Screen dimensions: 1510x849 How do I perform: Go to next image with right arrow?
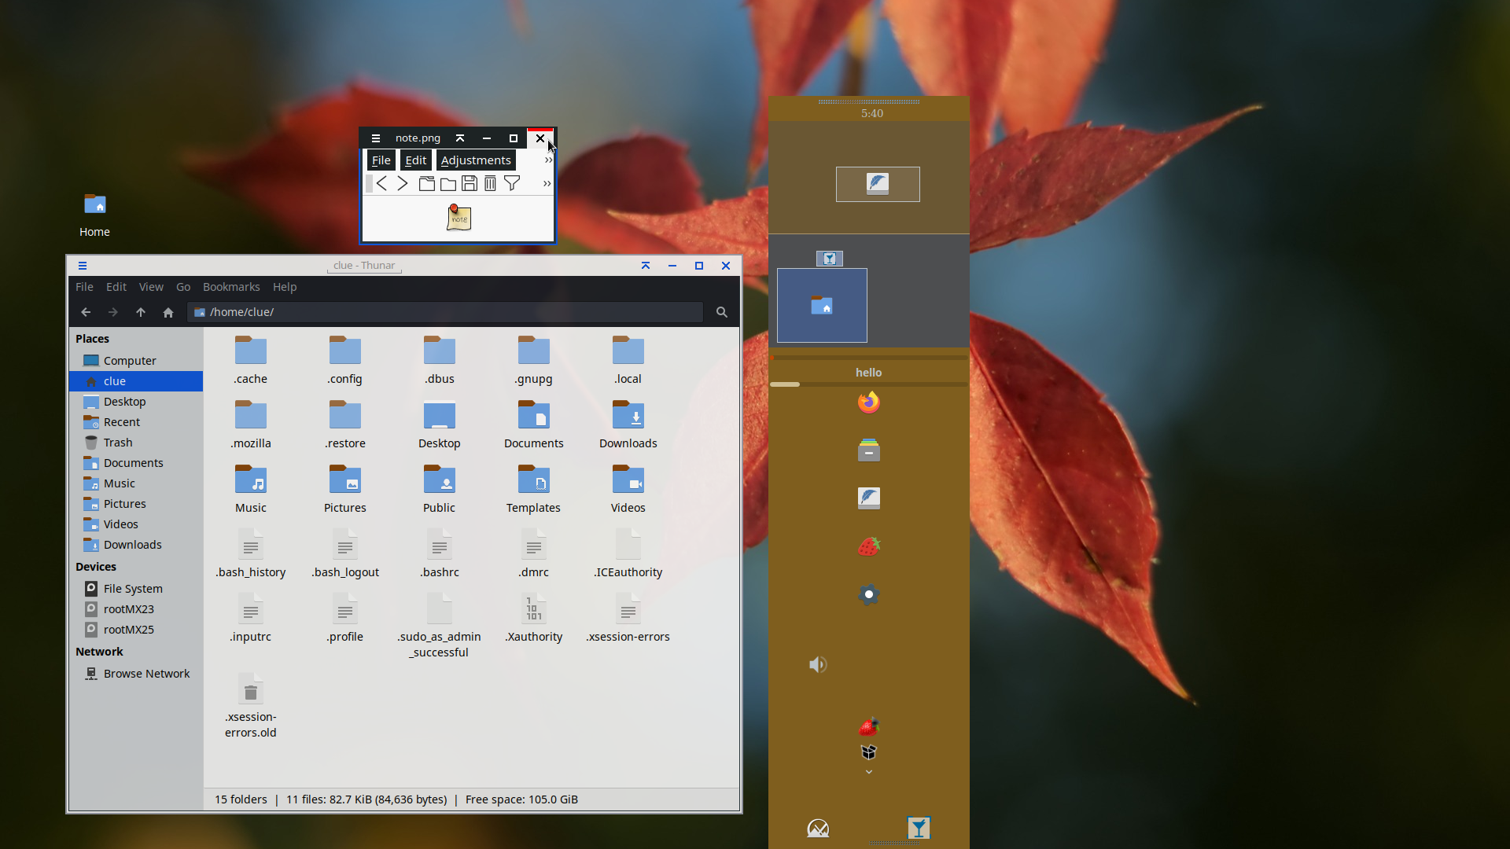click(403, 184)
